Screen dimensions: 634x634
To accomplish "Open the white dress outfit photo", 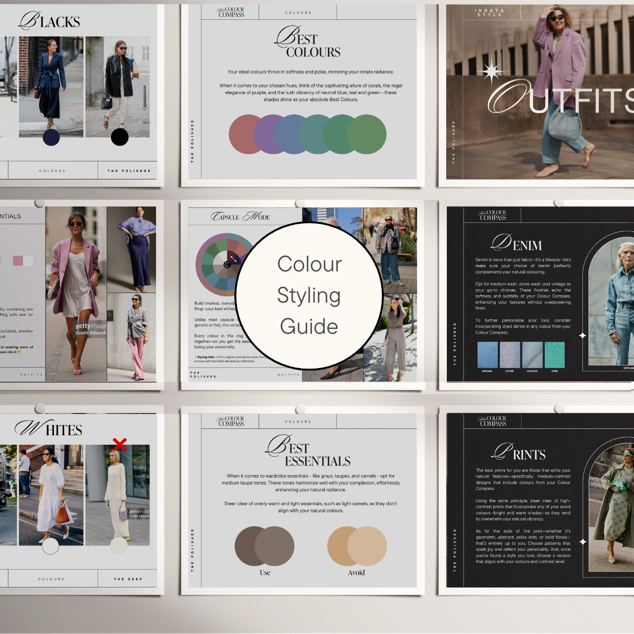I will pyautogui.click(x=51, y=495).
